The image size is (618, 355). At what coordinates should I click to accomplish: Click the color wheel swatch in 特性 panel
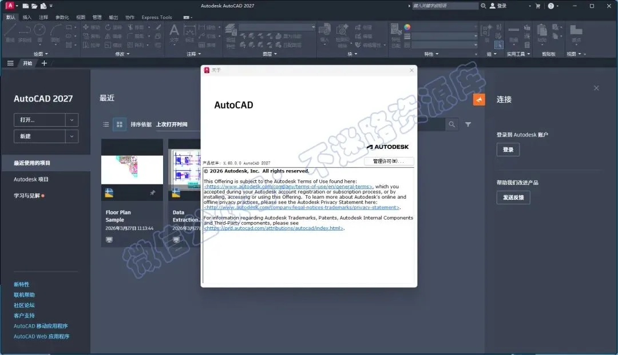tap(407, 27)
